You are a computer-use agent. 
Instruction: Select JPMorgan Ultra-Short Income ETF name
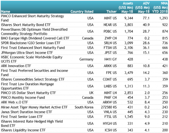pyautogui.click(x=27, y=53)
